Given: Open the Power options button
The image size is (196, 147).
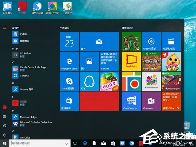Looking at the screenshot, I should click(x=5, y=135).
